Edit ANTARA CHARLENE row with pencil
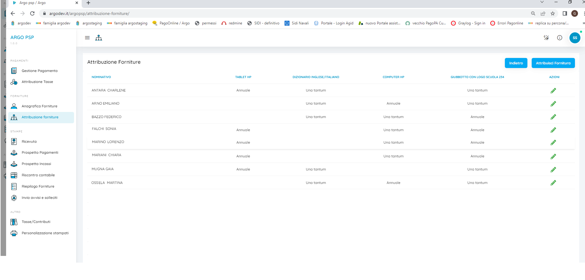 553,91
